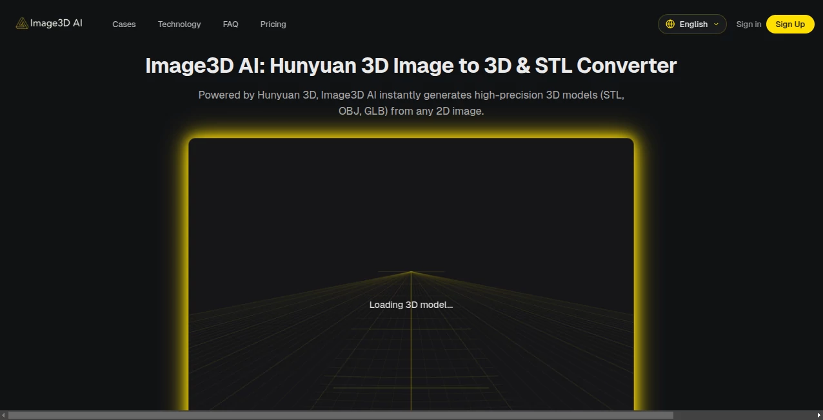Open the English language dropdown
This screenshot has height=420, width=823.
click(692, 24)
